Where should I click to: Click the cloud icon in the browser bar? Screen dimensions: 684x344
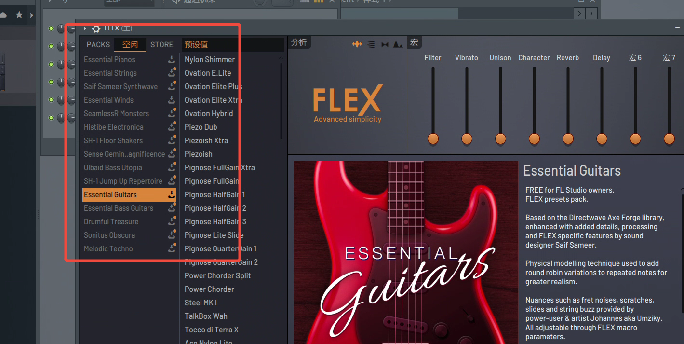coord(3,15)
